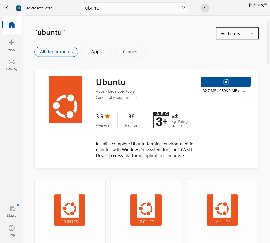Open the Apps sidebar section
This screenshot has width=270, height=243.
click(x=12, y=45)
